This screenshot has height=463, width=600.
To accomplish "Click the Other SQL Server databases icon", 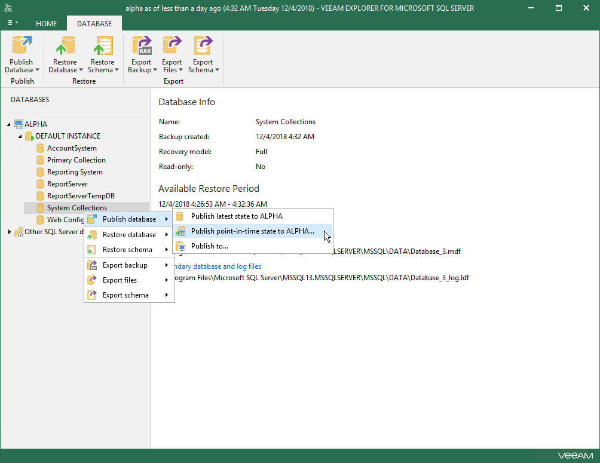I will click(x=19, y=232).
